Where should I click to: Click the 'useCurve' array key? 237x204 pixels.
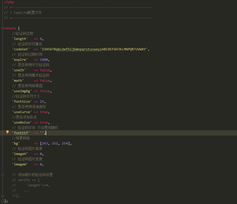pyautogui.click(x=22, y=112)
